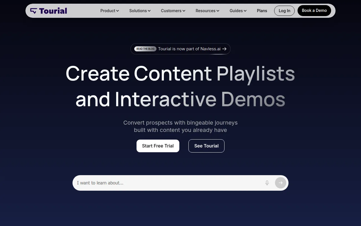Click the Tourial logo
Viewport: 361px width, 226px height.
49,11
